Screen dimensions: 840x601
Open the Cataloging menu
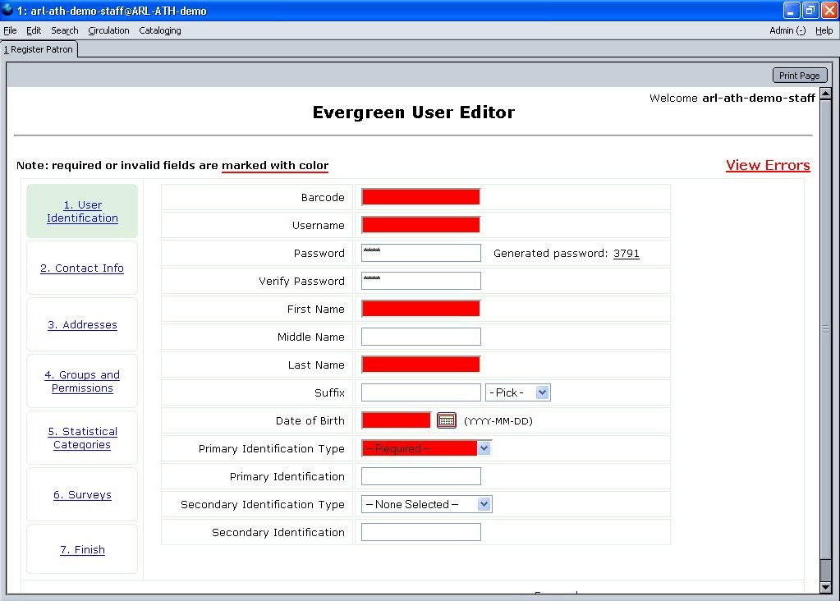(x=160, y=30)
